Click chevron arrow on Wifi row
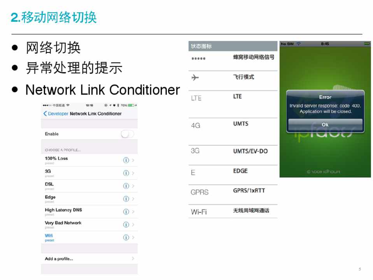373x280 pixels. [133, 237]
